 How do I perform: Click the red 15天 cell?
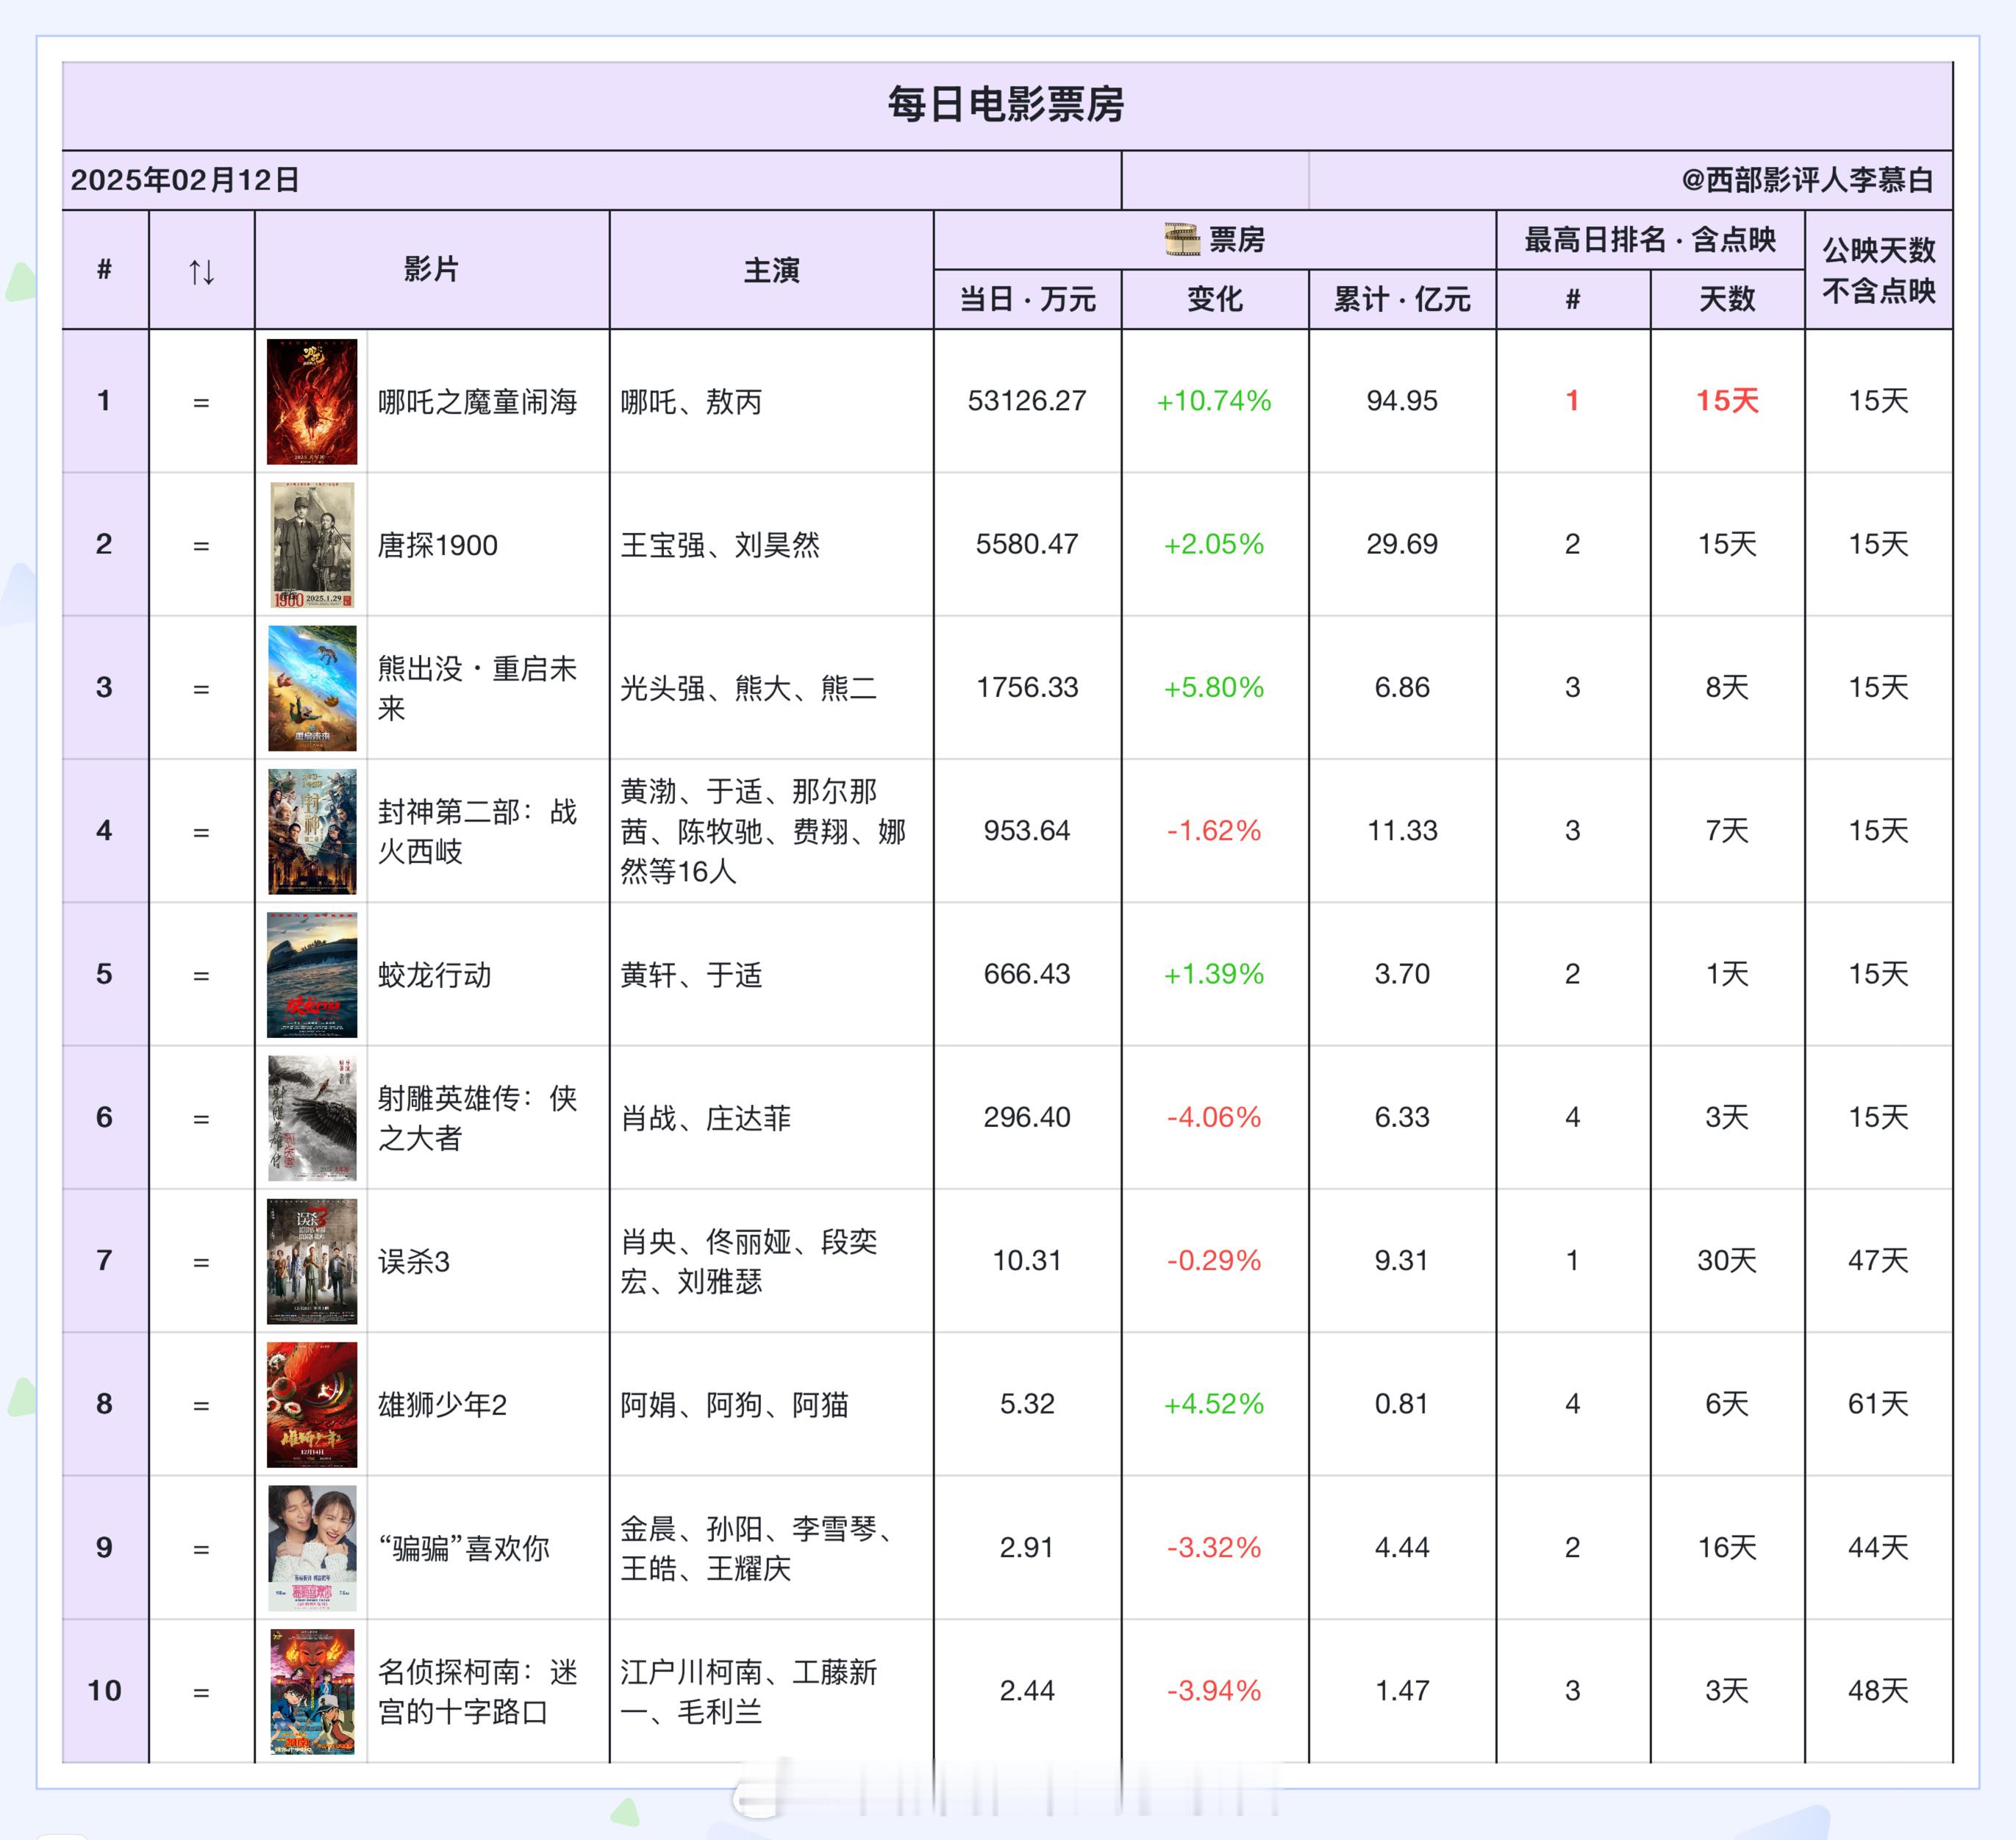[1727, 401]
